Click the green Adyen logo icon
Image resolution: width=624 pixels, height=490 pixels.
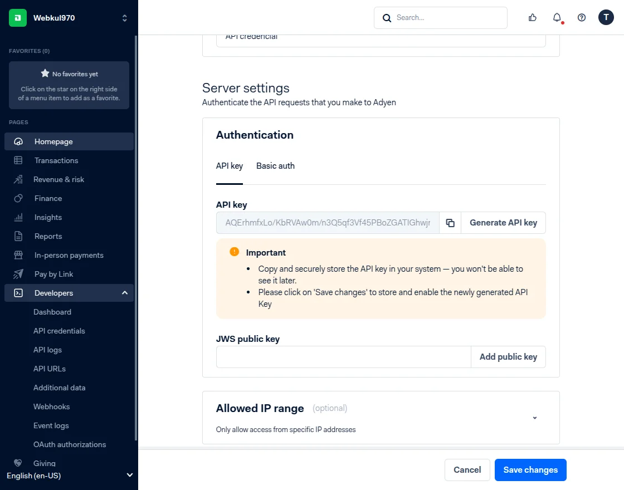(18, 18)
